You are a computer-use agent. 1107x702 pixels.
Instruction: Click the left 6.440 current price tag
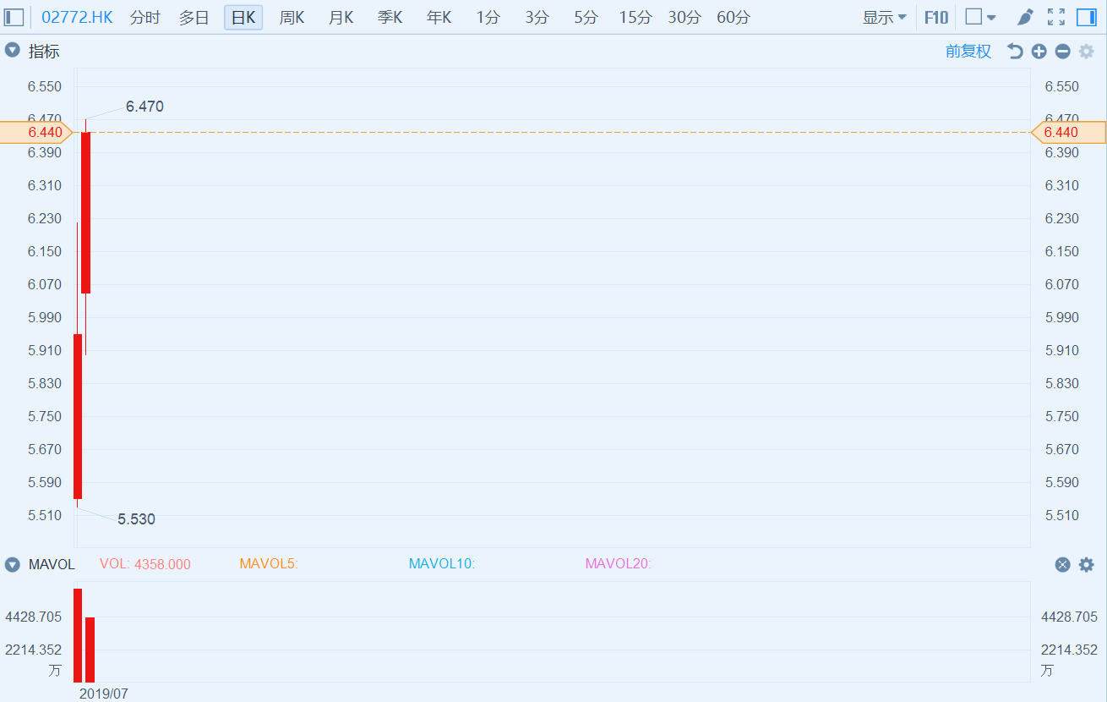click(x=36, y=132)
